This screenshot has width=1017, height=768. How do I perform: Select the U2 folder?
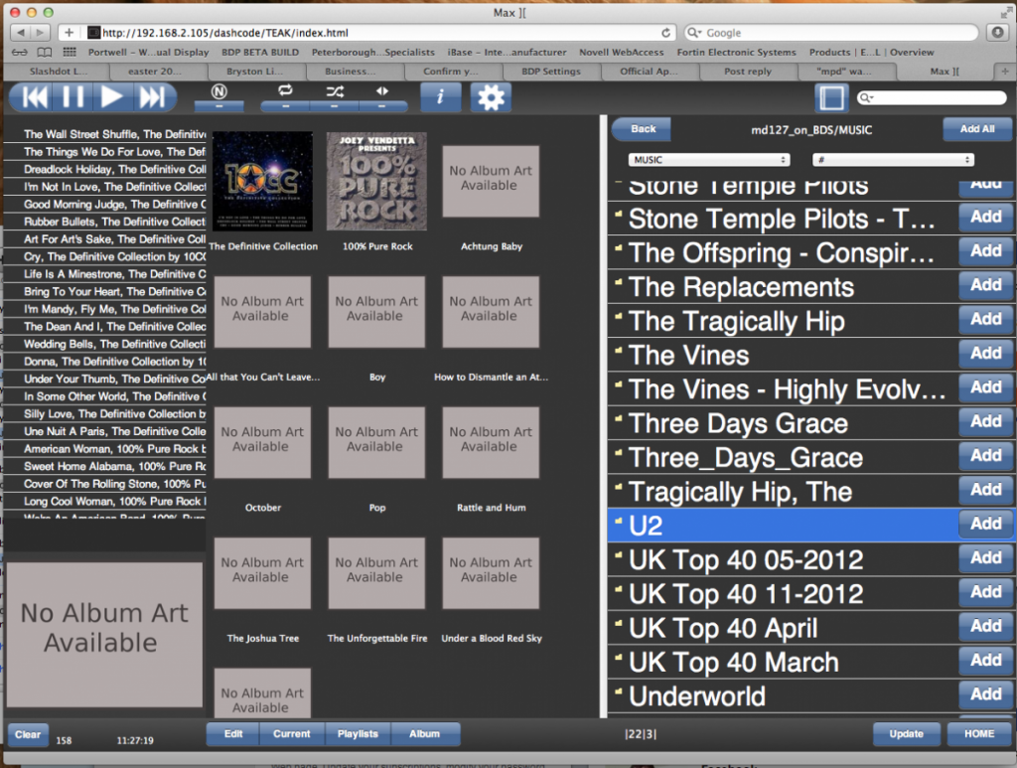[x=783, y=526]
